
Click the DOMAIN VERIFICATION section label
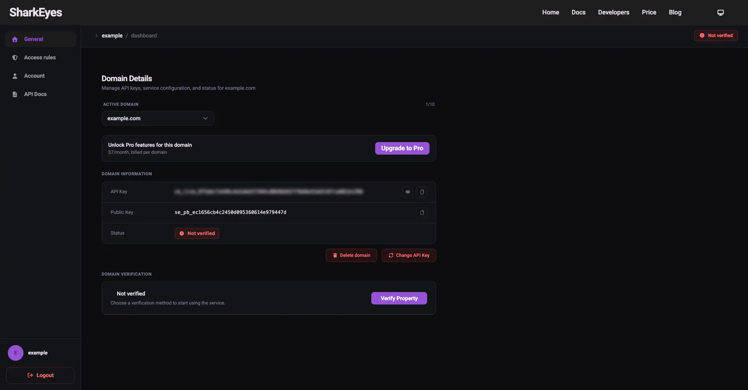[x=127, y=274]
